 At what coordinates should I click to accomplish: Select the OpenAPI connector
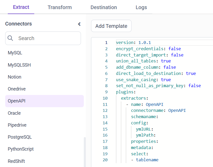coord(44,101)
